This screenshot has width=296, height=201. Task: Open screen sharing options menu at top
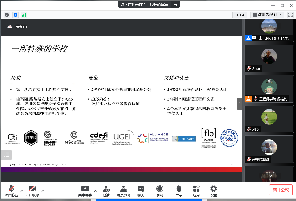(x=175, y=5)
